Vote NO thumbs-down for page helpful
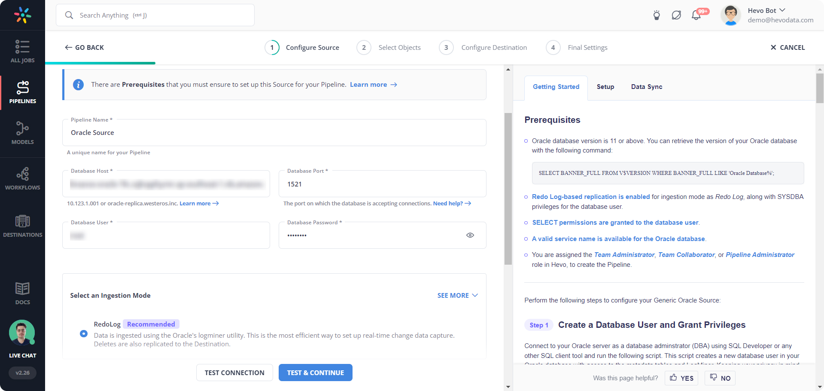The image size is (824, 391). (x=720, y=378)
